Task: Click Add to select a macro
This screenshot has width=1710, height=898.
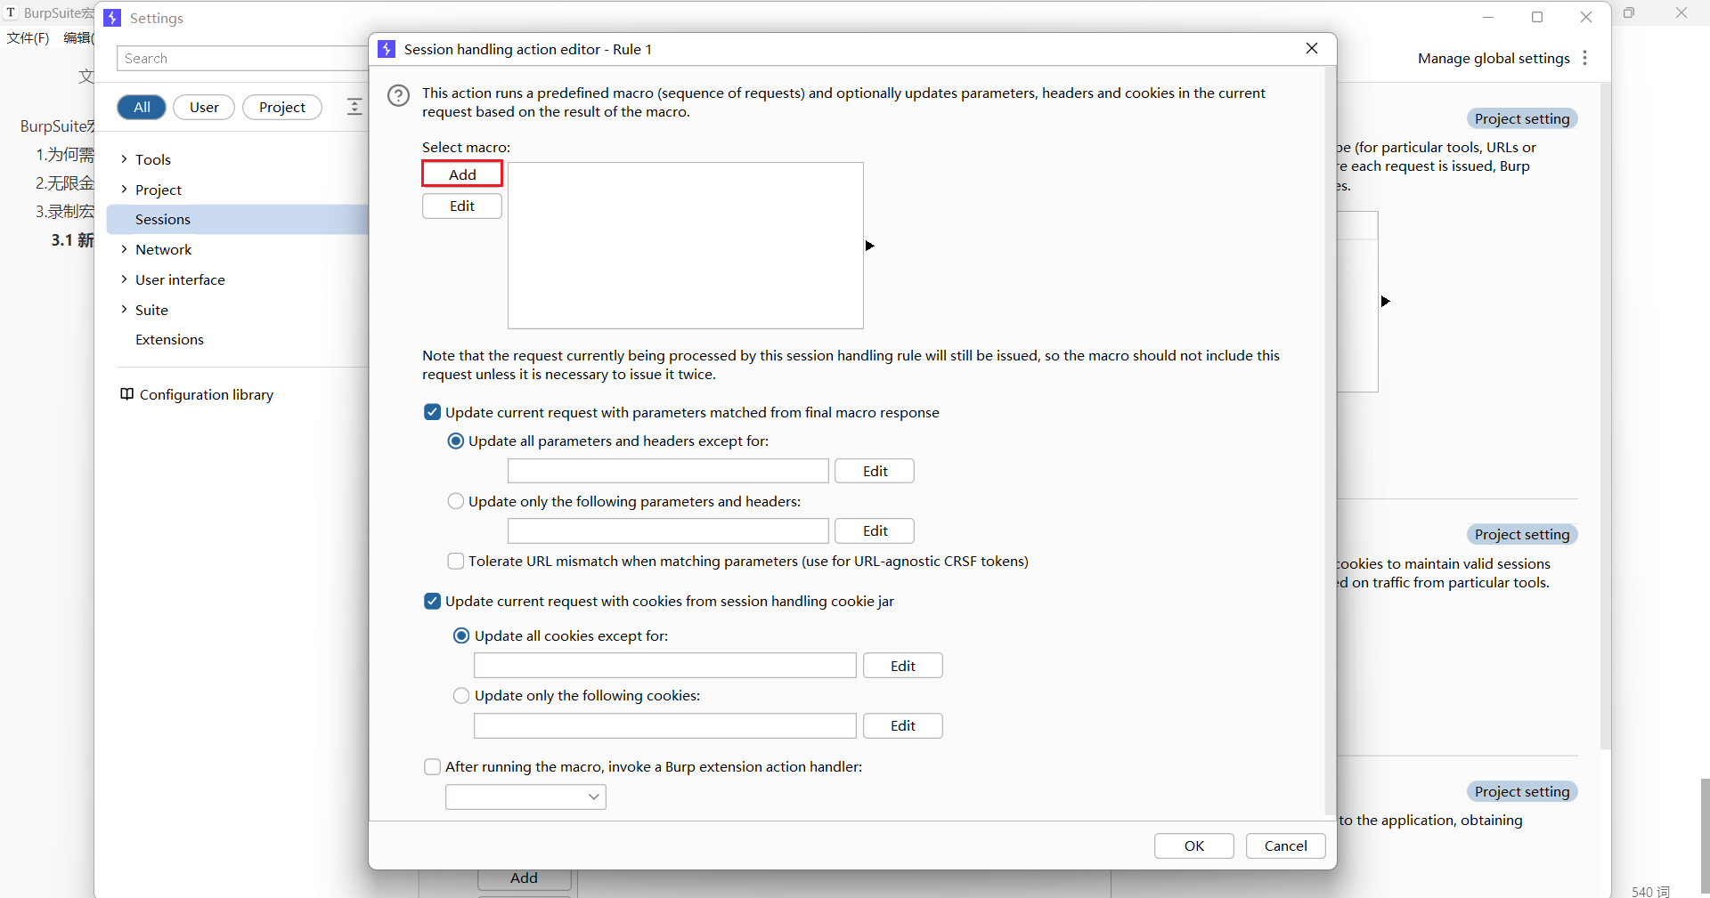Action: click(462, 174)
